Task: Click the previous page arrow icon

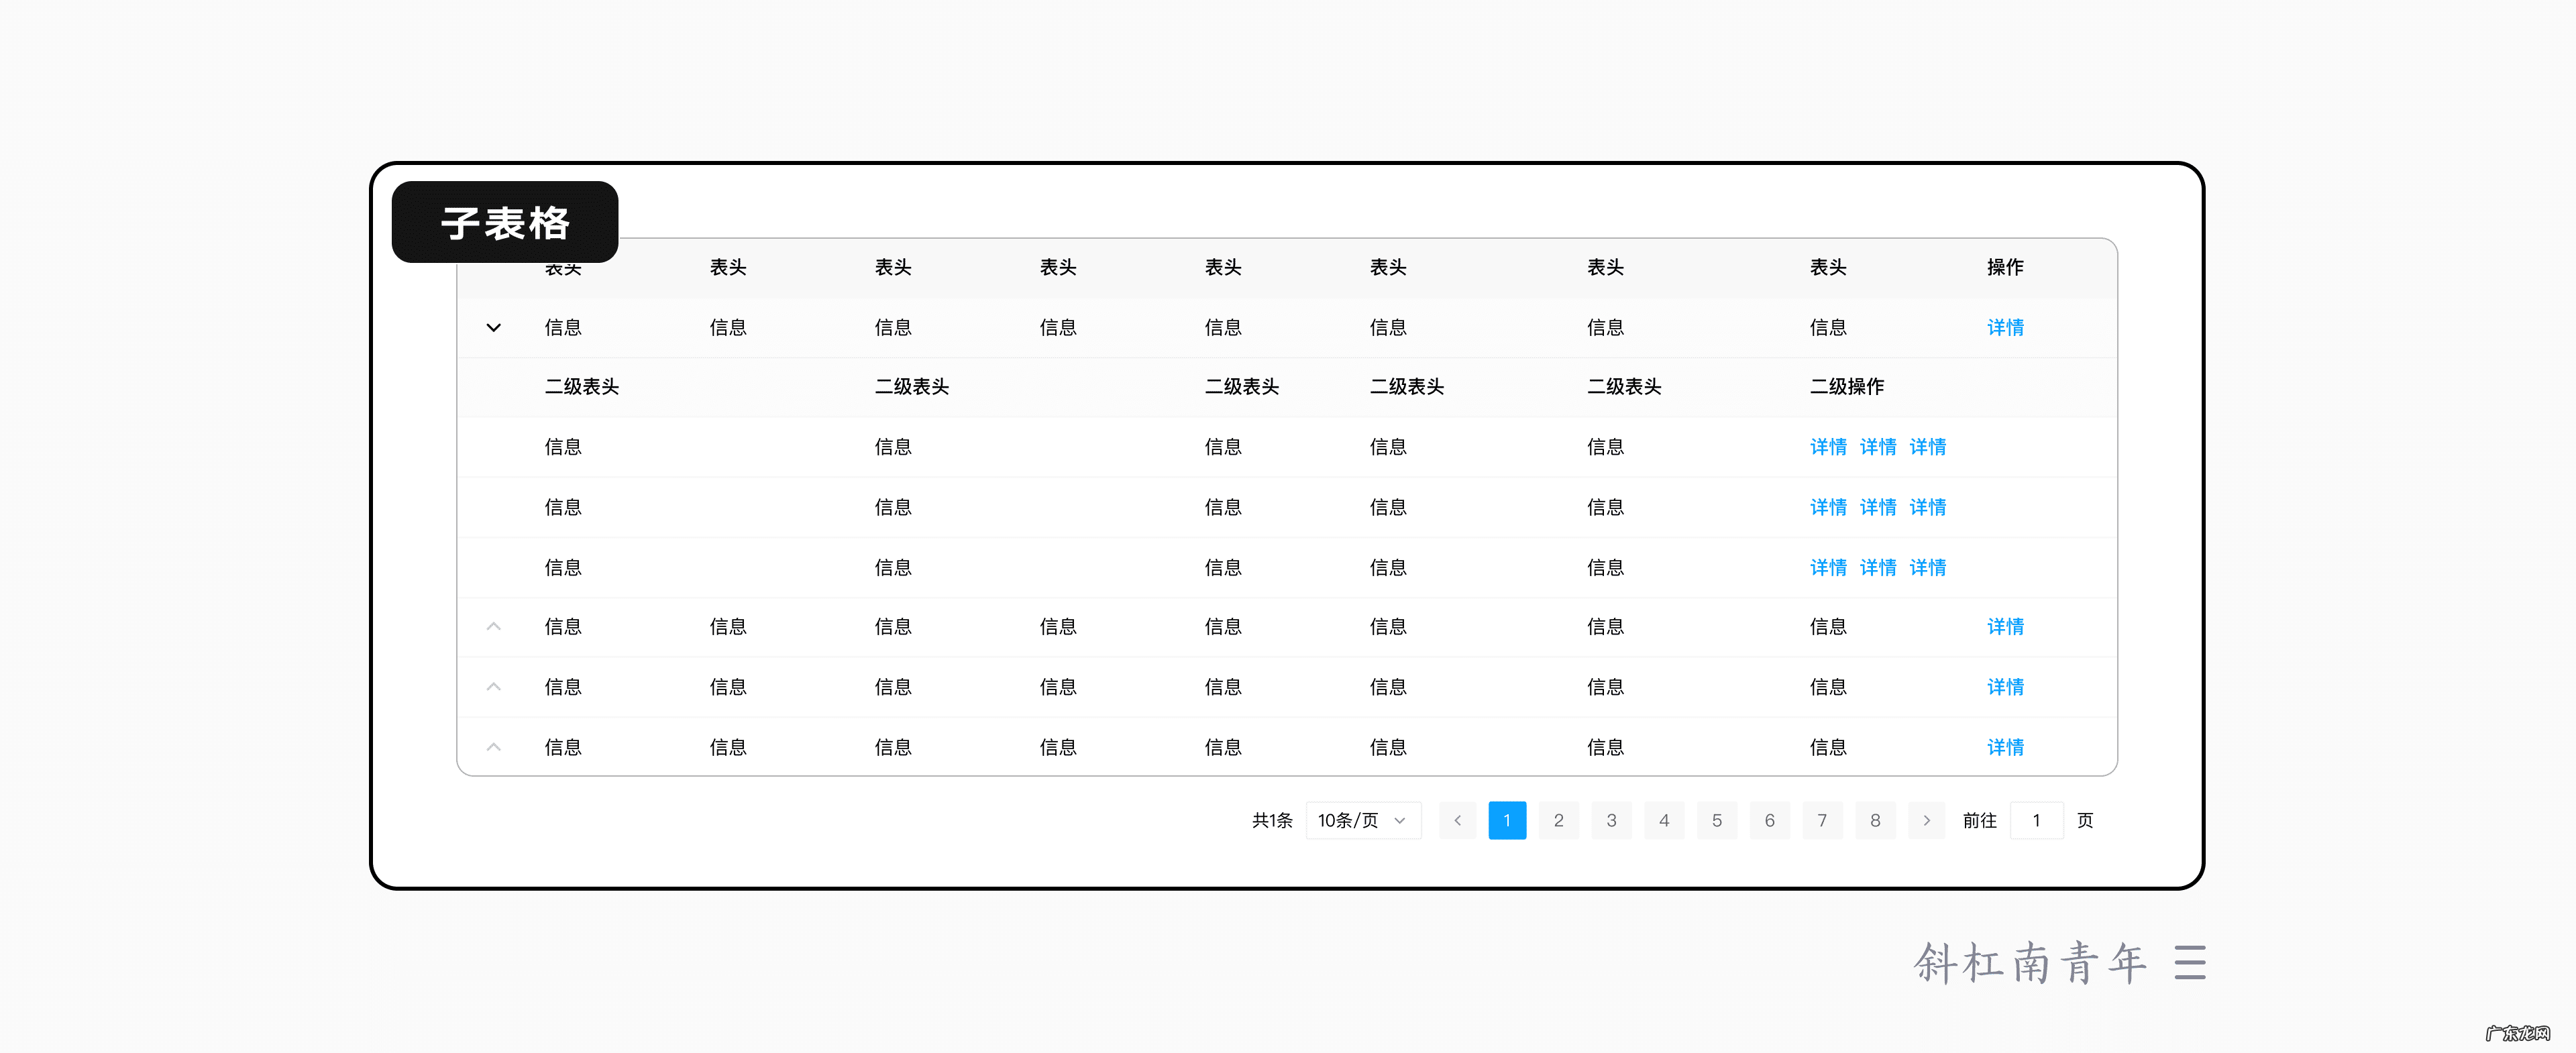Action: (1457, 820)
